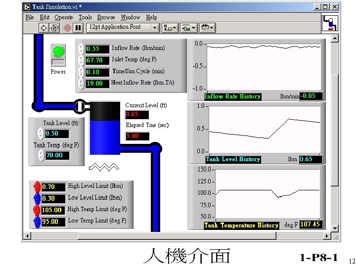The height and width of the screenshot is (267, 356).
Task: Open the Edit menu
Action: click(44, 17)
